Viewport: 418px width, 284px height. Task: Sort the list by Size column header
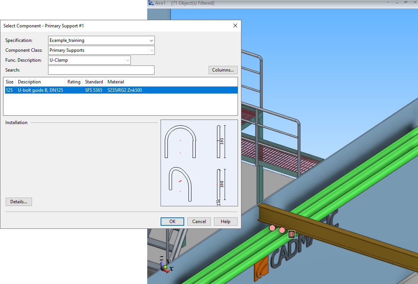(x=10, y=82)
